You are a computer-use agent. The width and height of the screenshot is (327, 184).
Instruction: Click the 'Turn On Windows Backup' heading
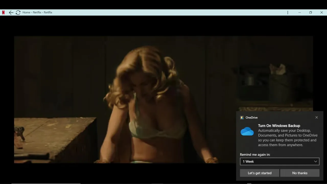pos(279,126)
